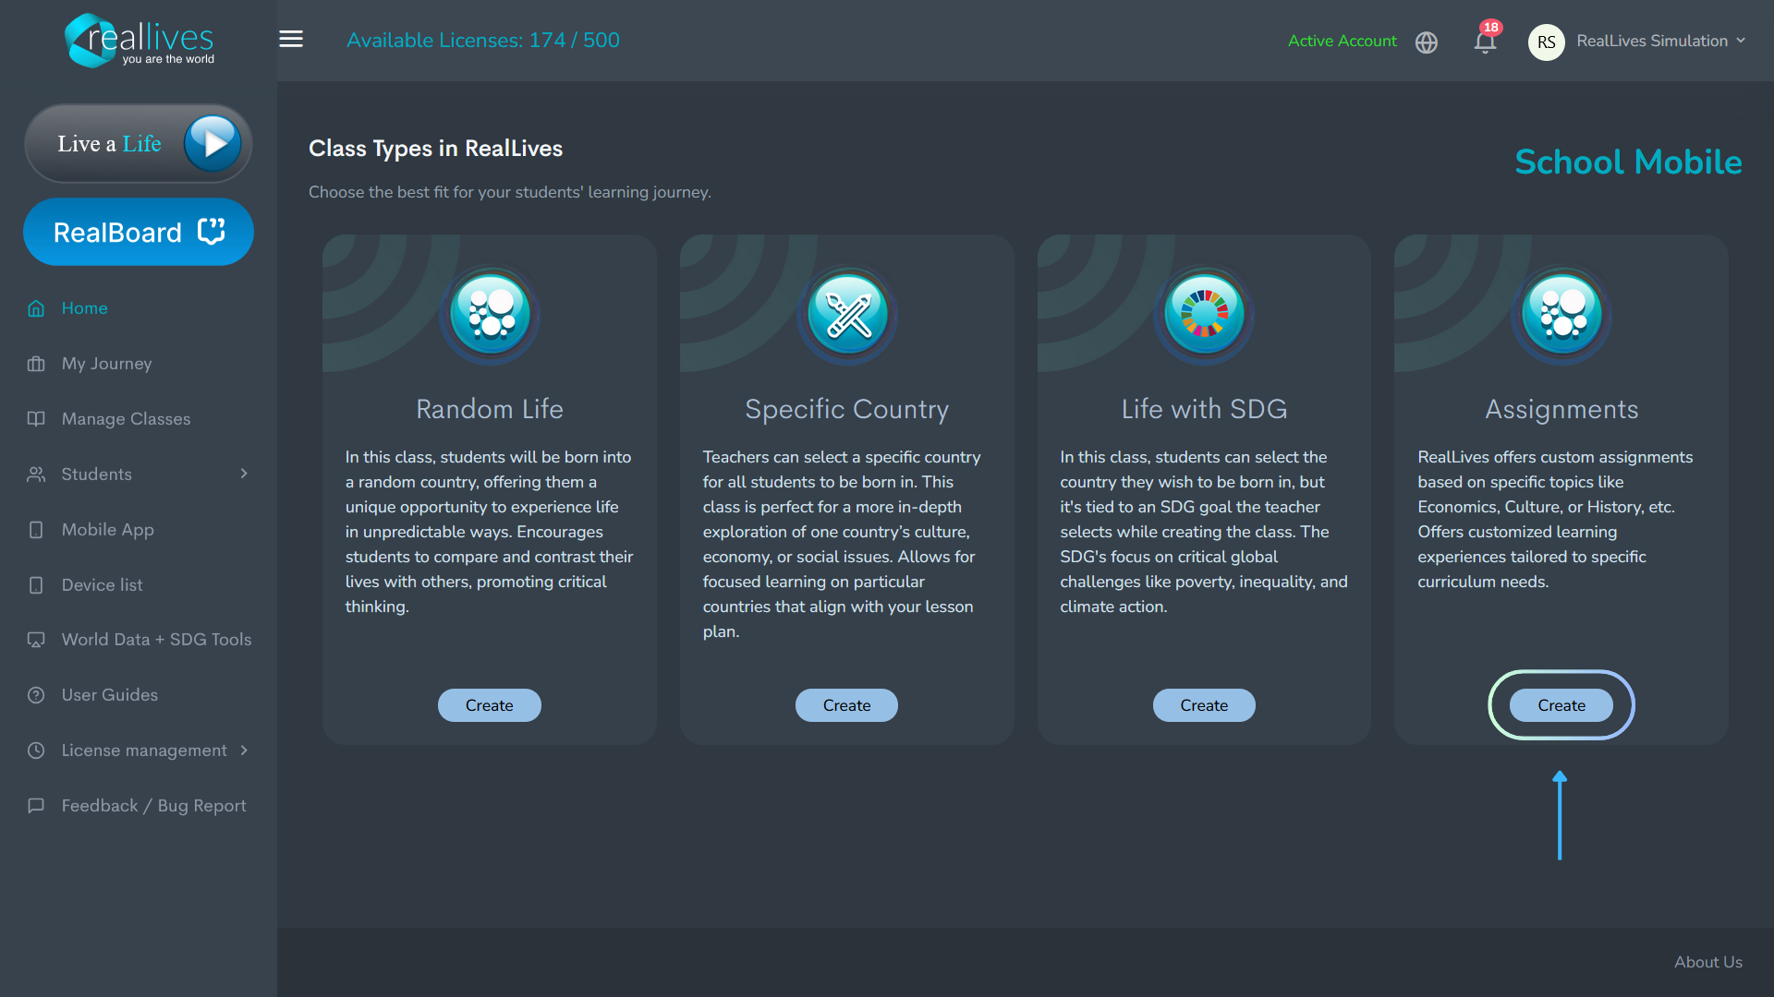
Task: Click the License management label
Action: click(144, 751)
